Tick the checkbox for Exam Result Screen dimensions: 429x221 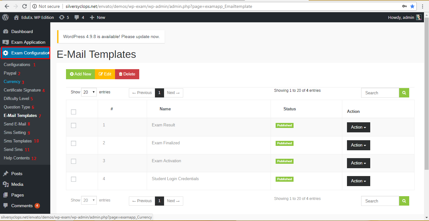click(74, 125)
